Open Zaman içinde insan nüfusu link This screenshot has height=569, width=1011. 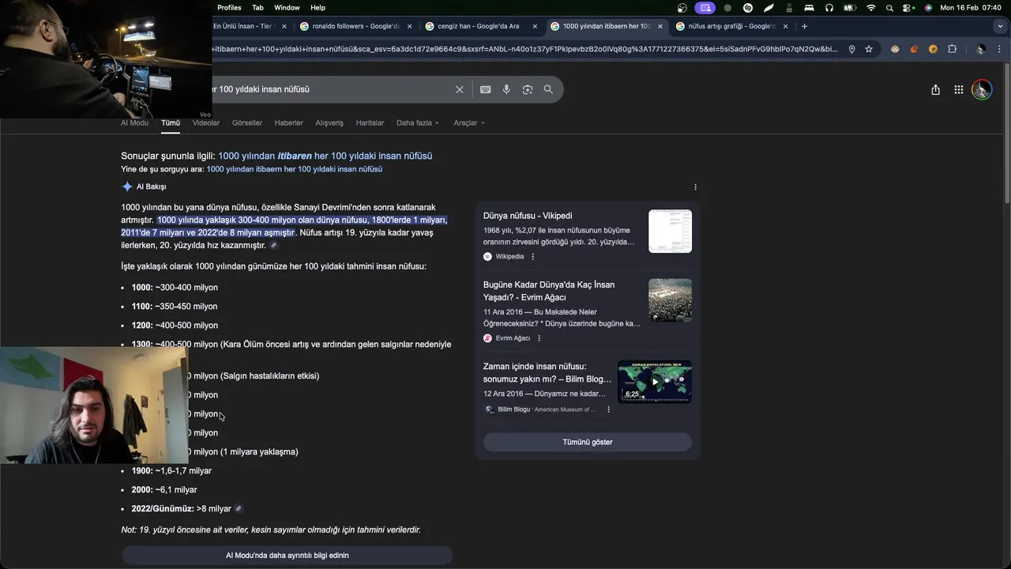click(547, 372)
